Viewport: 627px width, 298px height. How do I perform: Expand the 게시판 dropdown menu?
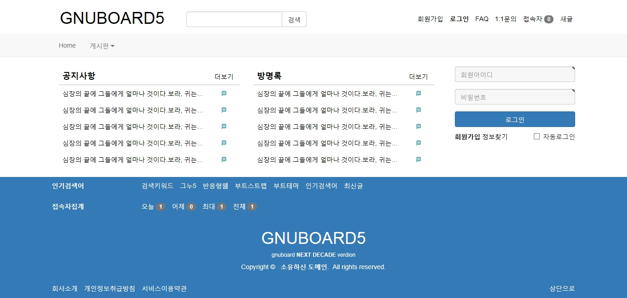102,46
